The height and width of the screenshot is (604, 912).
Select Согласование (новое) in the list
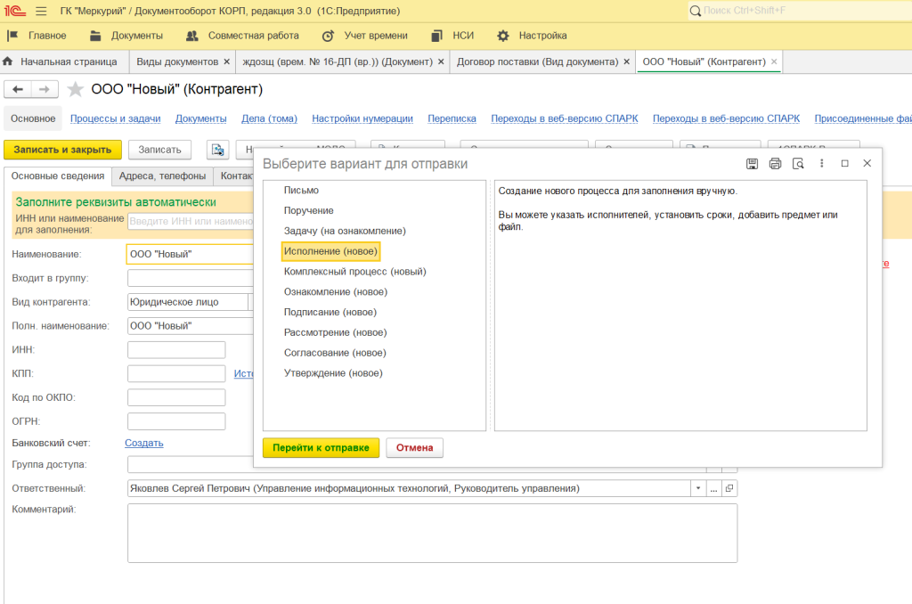click(322, 353)
